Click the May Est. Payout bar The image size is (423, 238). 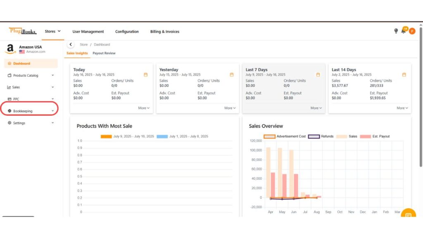coord(284,186)
